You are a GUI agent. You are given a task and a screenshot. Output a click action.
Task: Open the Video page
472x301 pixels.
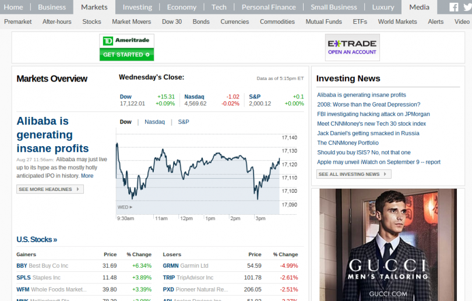click(x=462, y=22)
